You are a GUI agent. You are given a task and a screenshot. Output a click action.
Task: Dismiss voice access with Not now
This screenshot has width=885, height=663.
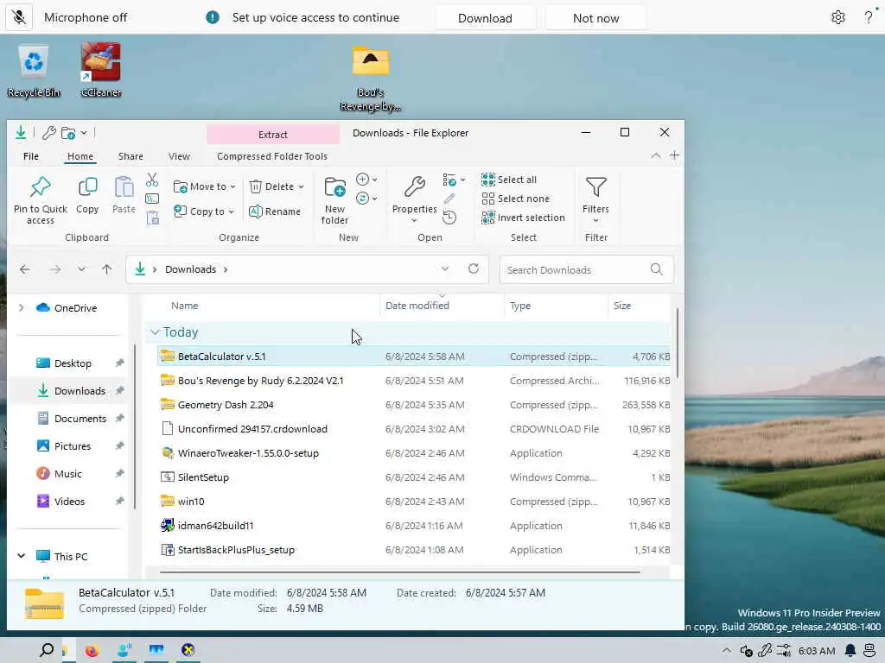[x=595, y=18]
